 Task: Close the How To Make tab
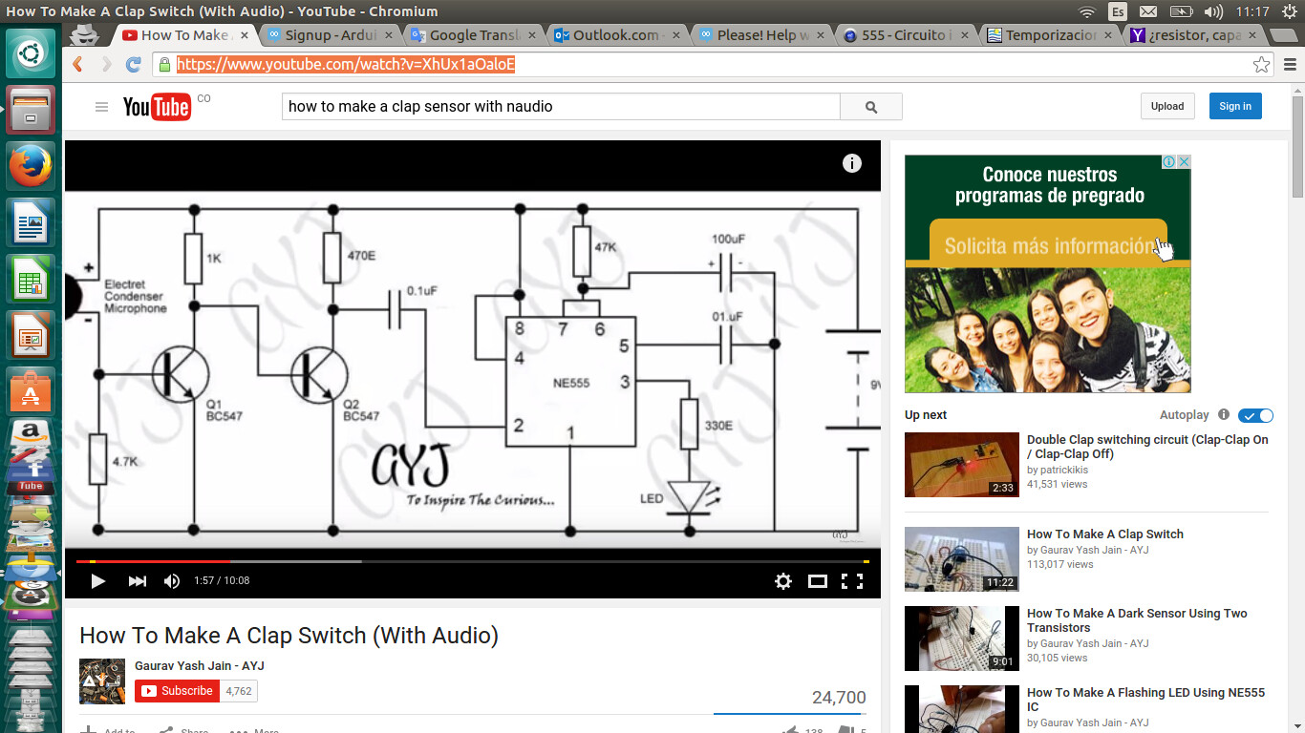pos(245,35)
